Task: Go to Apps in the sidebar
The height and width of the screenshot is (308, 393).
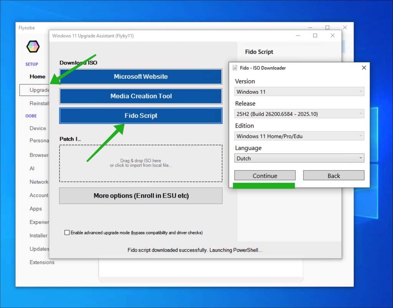Action: [36, 209]
